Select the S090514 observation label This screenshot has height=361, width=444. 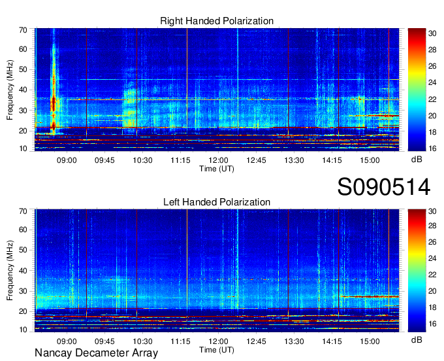[x=384, y=187]
